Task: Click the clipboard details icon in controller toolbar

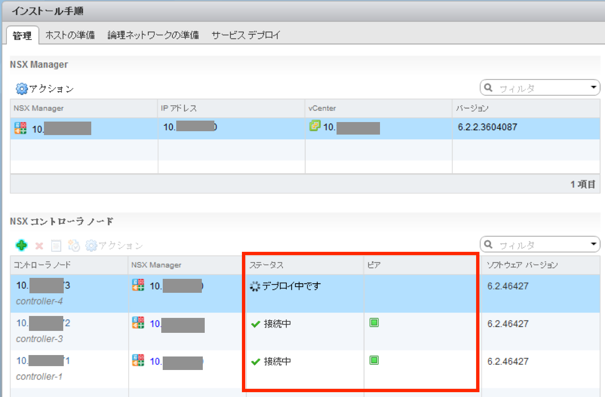Action: pyautogui.click(x=55, y=245)
